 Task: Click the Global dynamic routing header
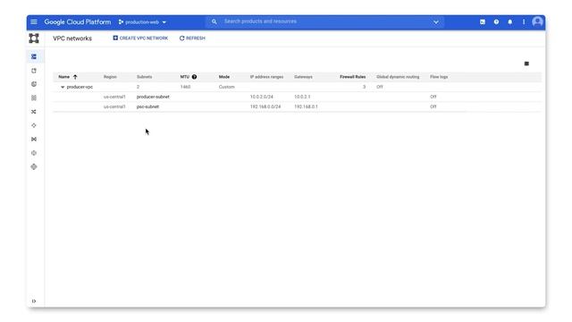pos(398,77)
